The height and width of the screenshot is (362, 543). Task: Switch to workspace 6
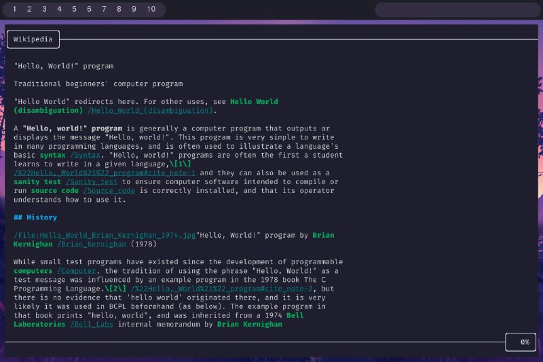point(89,10)
